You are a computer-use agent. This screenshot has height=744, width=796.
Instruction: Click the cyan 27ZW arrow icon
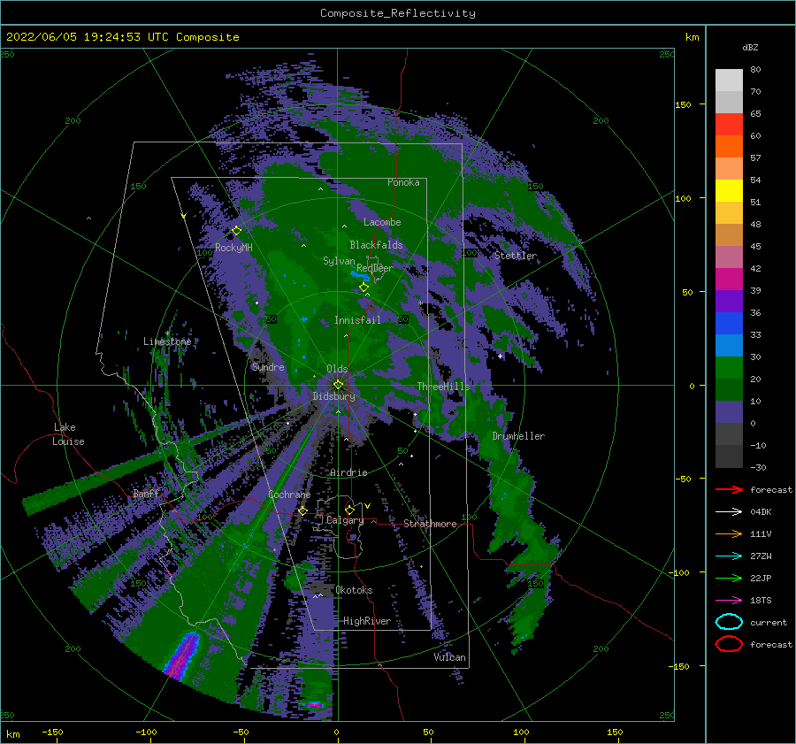pos(729,556)
